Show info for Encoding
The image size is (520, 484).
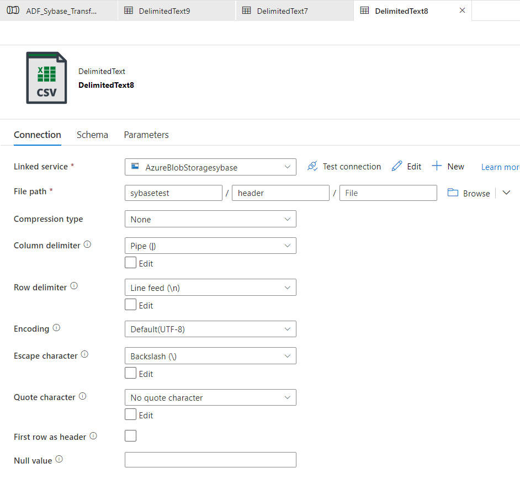[x=56, y=328]
